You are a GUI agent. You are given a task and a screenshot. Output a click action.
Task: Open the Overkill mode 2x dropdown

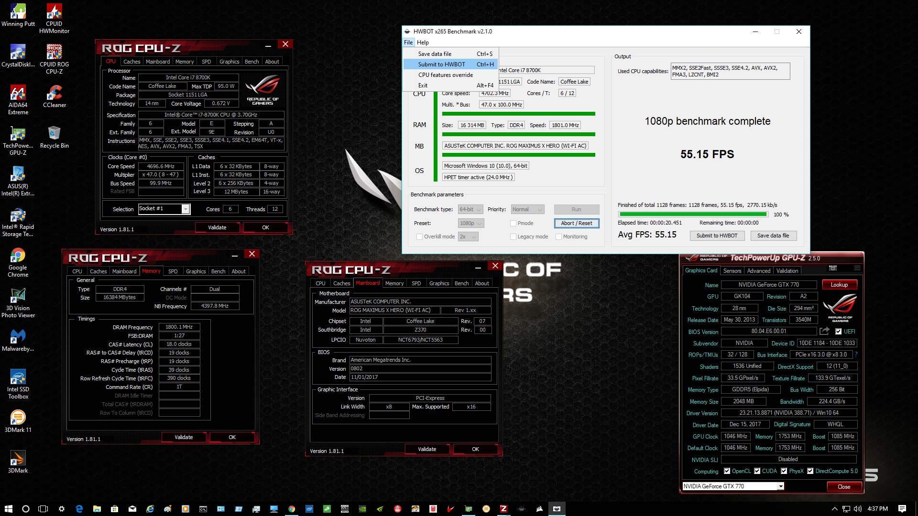point(468,236)
